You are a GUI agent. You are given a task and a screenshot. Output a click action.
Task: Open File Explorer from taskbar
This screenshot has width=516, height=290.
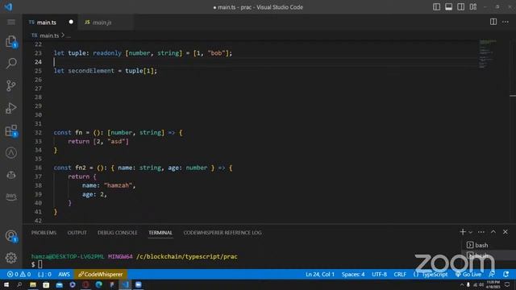tap(33, 284)
